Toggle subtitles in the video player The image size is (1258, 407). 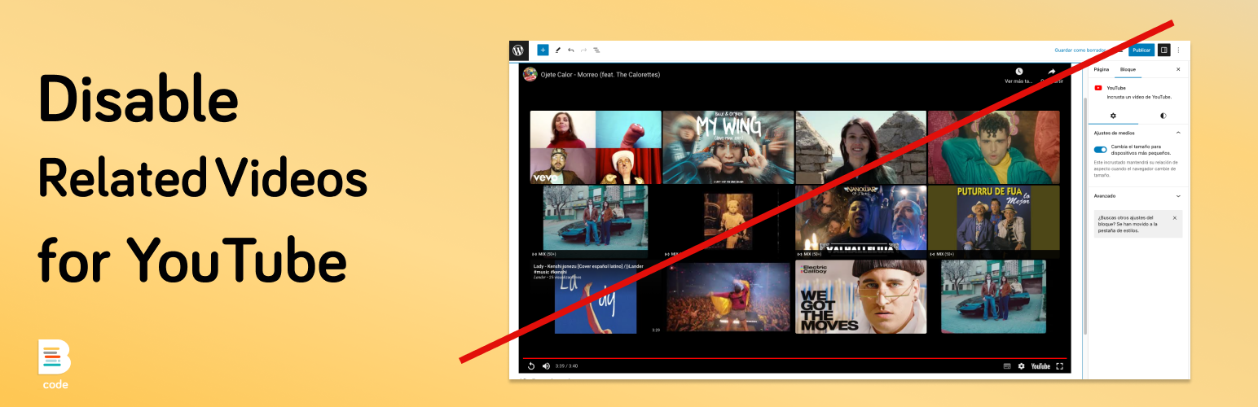pos(1006,366)
